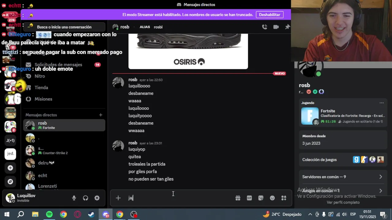Image resolution: width=392 pixels, height=220 pixels.
Task: Deafen audio with headphones icon
Action: (85, 198)
